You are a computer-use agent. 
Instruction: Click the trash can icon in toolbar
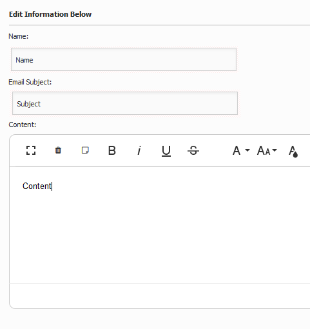[58, 150]
